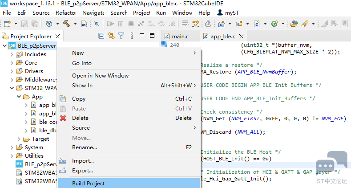Select Export... in the context menu

(129, 171)
